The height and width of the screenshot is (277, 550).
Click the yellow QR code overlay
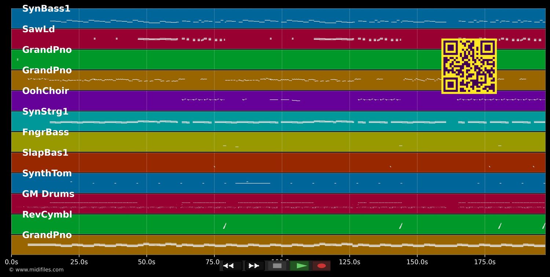tap(469, 66)
